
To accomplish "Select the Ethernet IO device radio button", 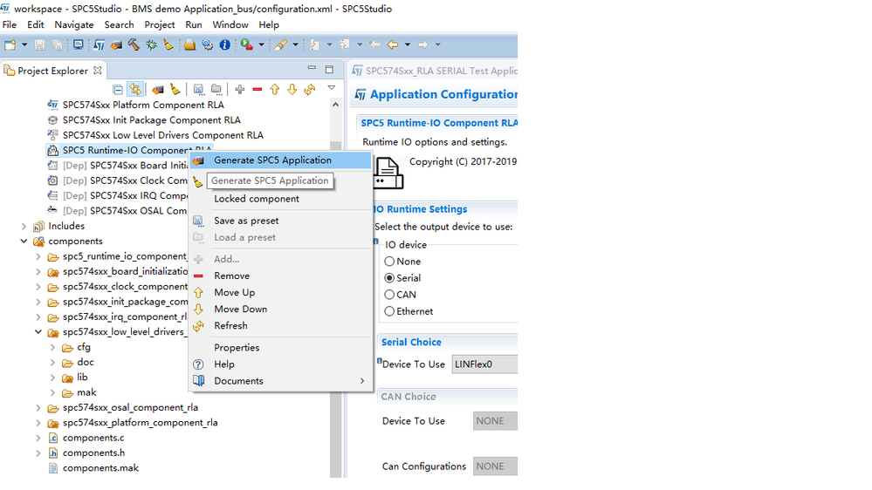I will 389,311.
